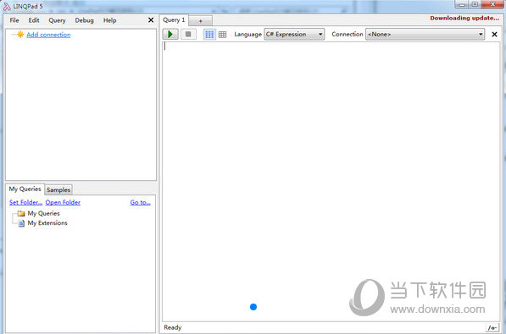This screenshot has height=334, width=506.
Task: Click the Add connection link
Action: pos(48,35)
